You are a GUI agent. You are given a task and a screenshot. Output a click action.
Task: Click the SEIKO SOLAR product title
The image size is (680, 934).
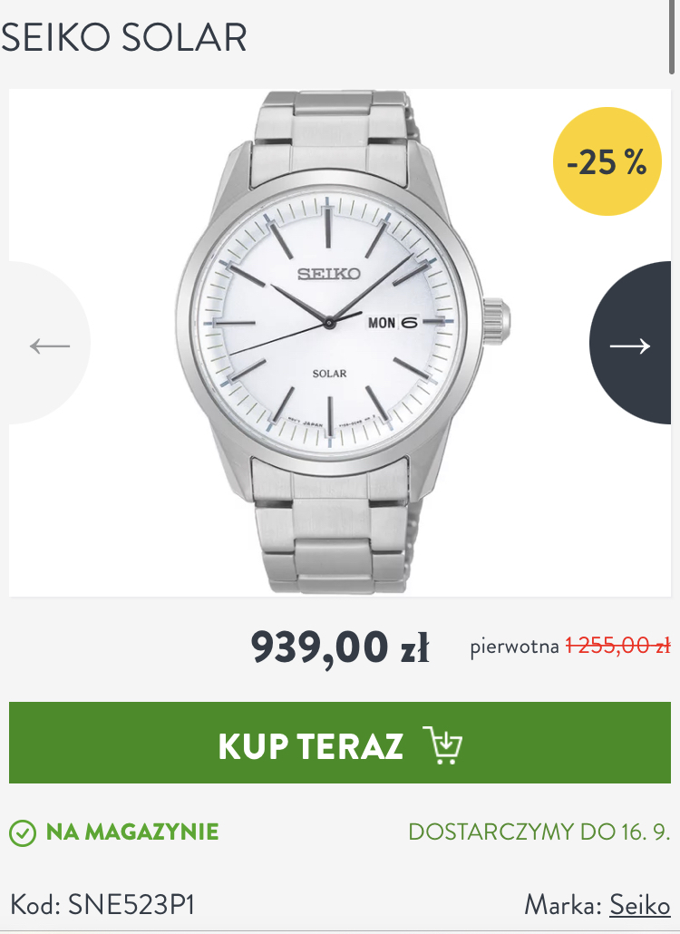pos(124,37)
